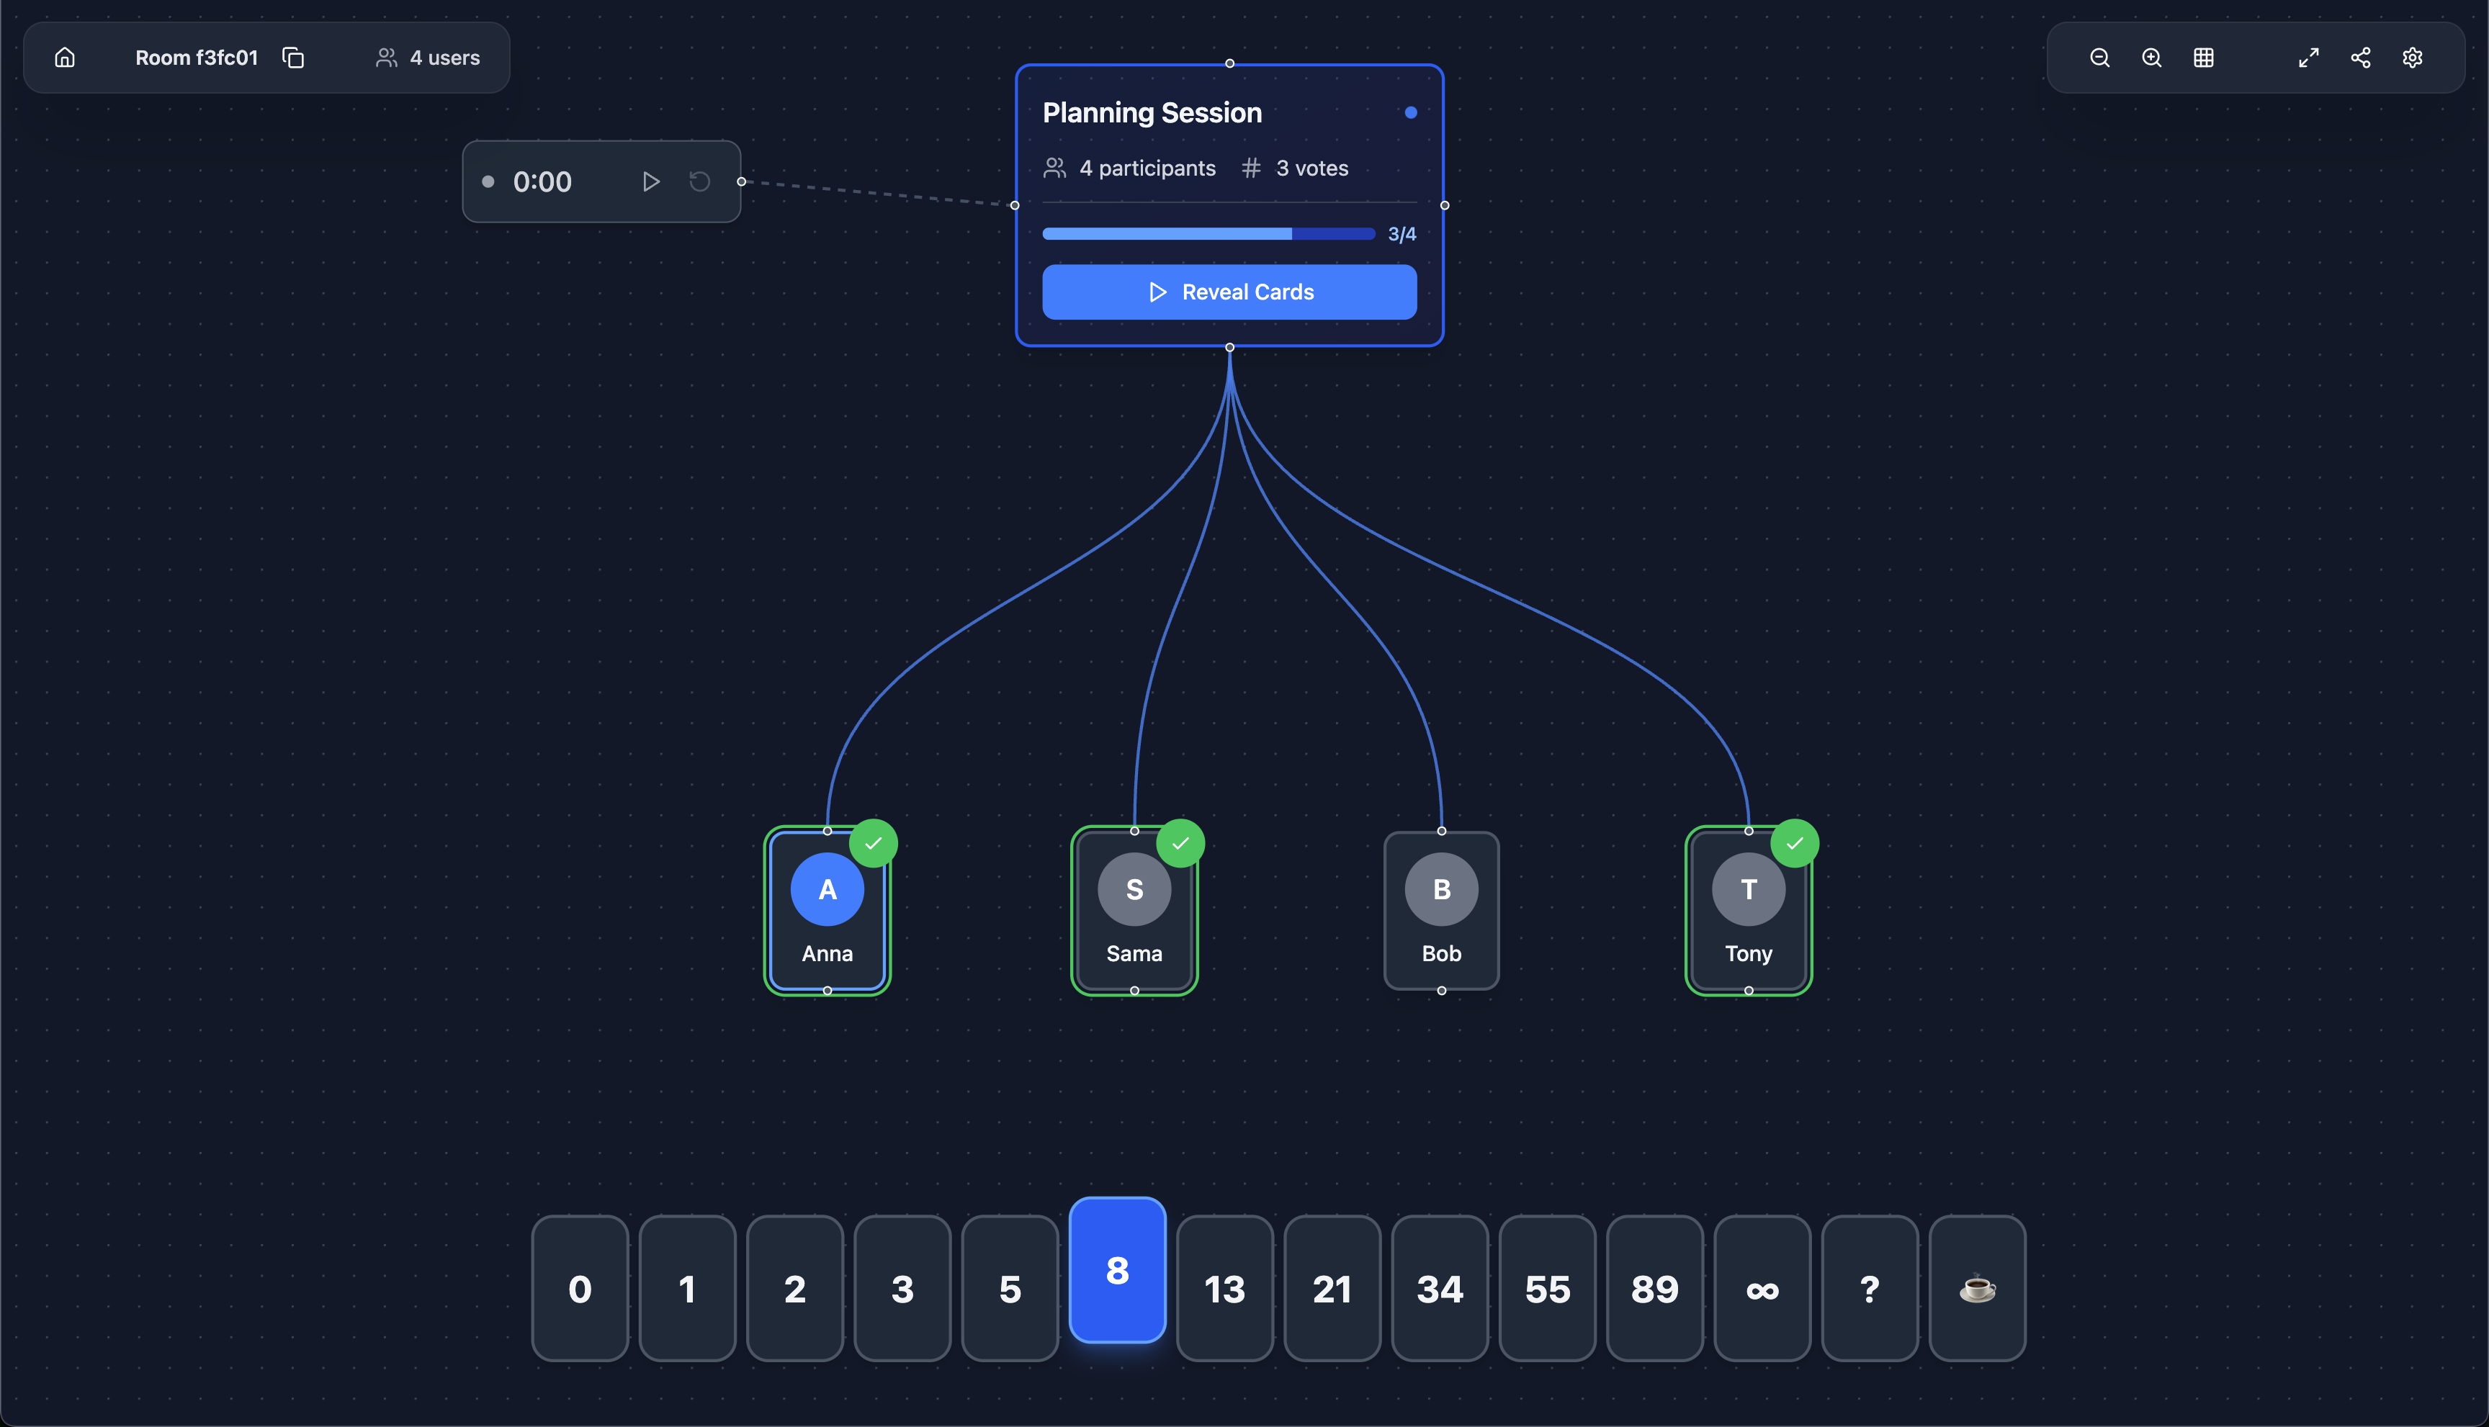Image resolution: width=2489 pixels, height=1427 pixels.
Task: Pick the coffee cup break card
Action: pos(1977,1289)
